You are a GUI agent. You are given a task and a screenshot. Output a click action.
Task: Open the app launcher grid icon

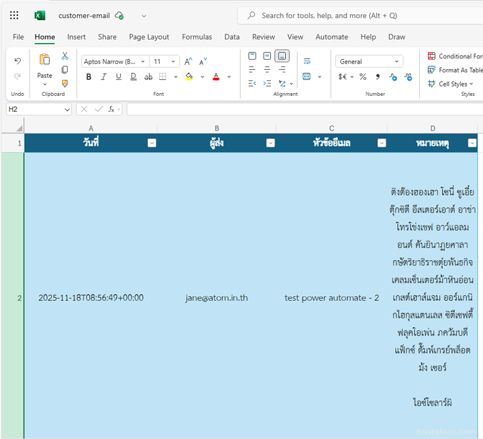tap(14, 15)
